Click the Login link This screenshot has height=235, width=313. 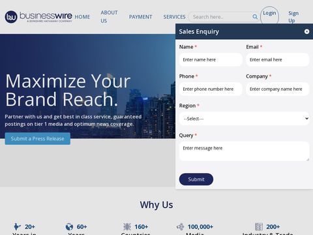pyautogui.click(x=269, y=13)
